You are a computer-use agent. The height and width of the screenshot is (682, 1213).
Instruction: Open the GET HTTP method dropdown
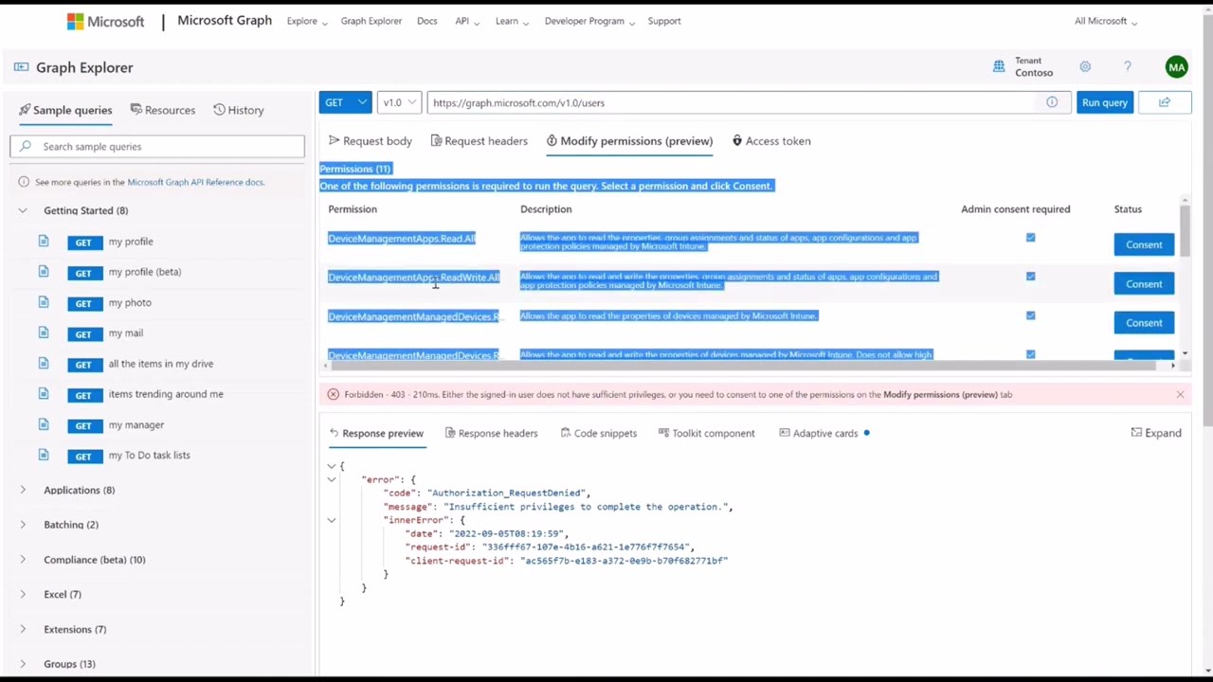tap(345, 102)
